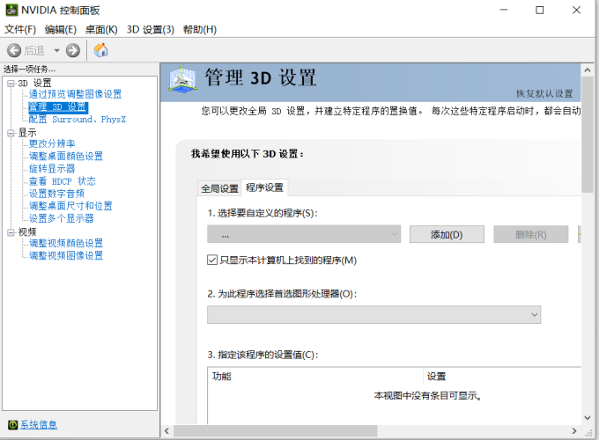The image size is (599, 440).
Task: Click the vertical scrollbar up arrow
Action: [x=588, y=70]
